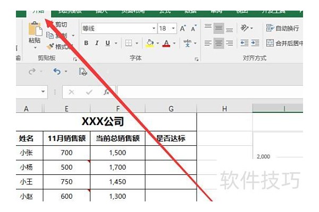
Task: Decrease font size with small A icon
Action: (x=194, y=29)
